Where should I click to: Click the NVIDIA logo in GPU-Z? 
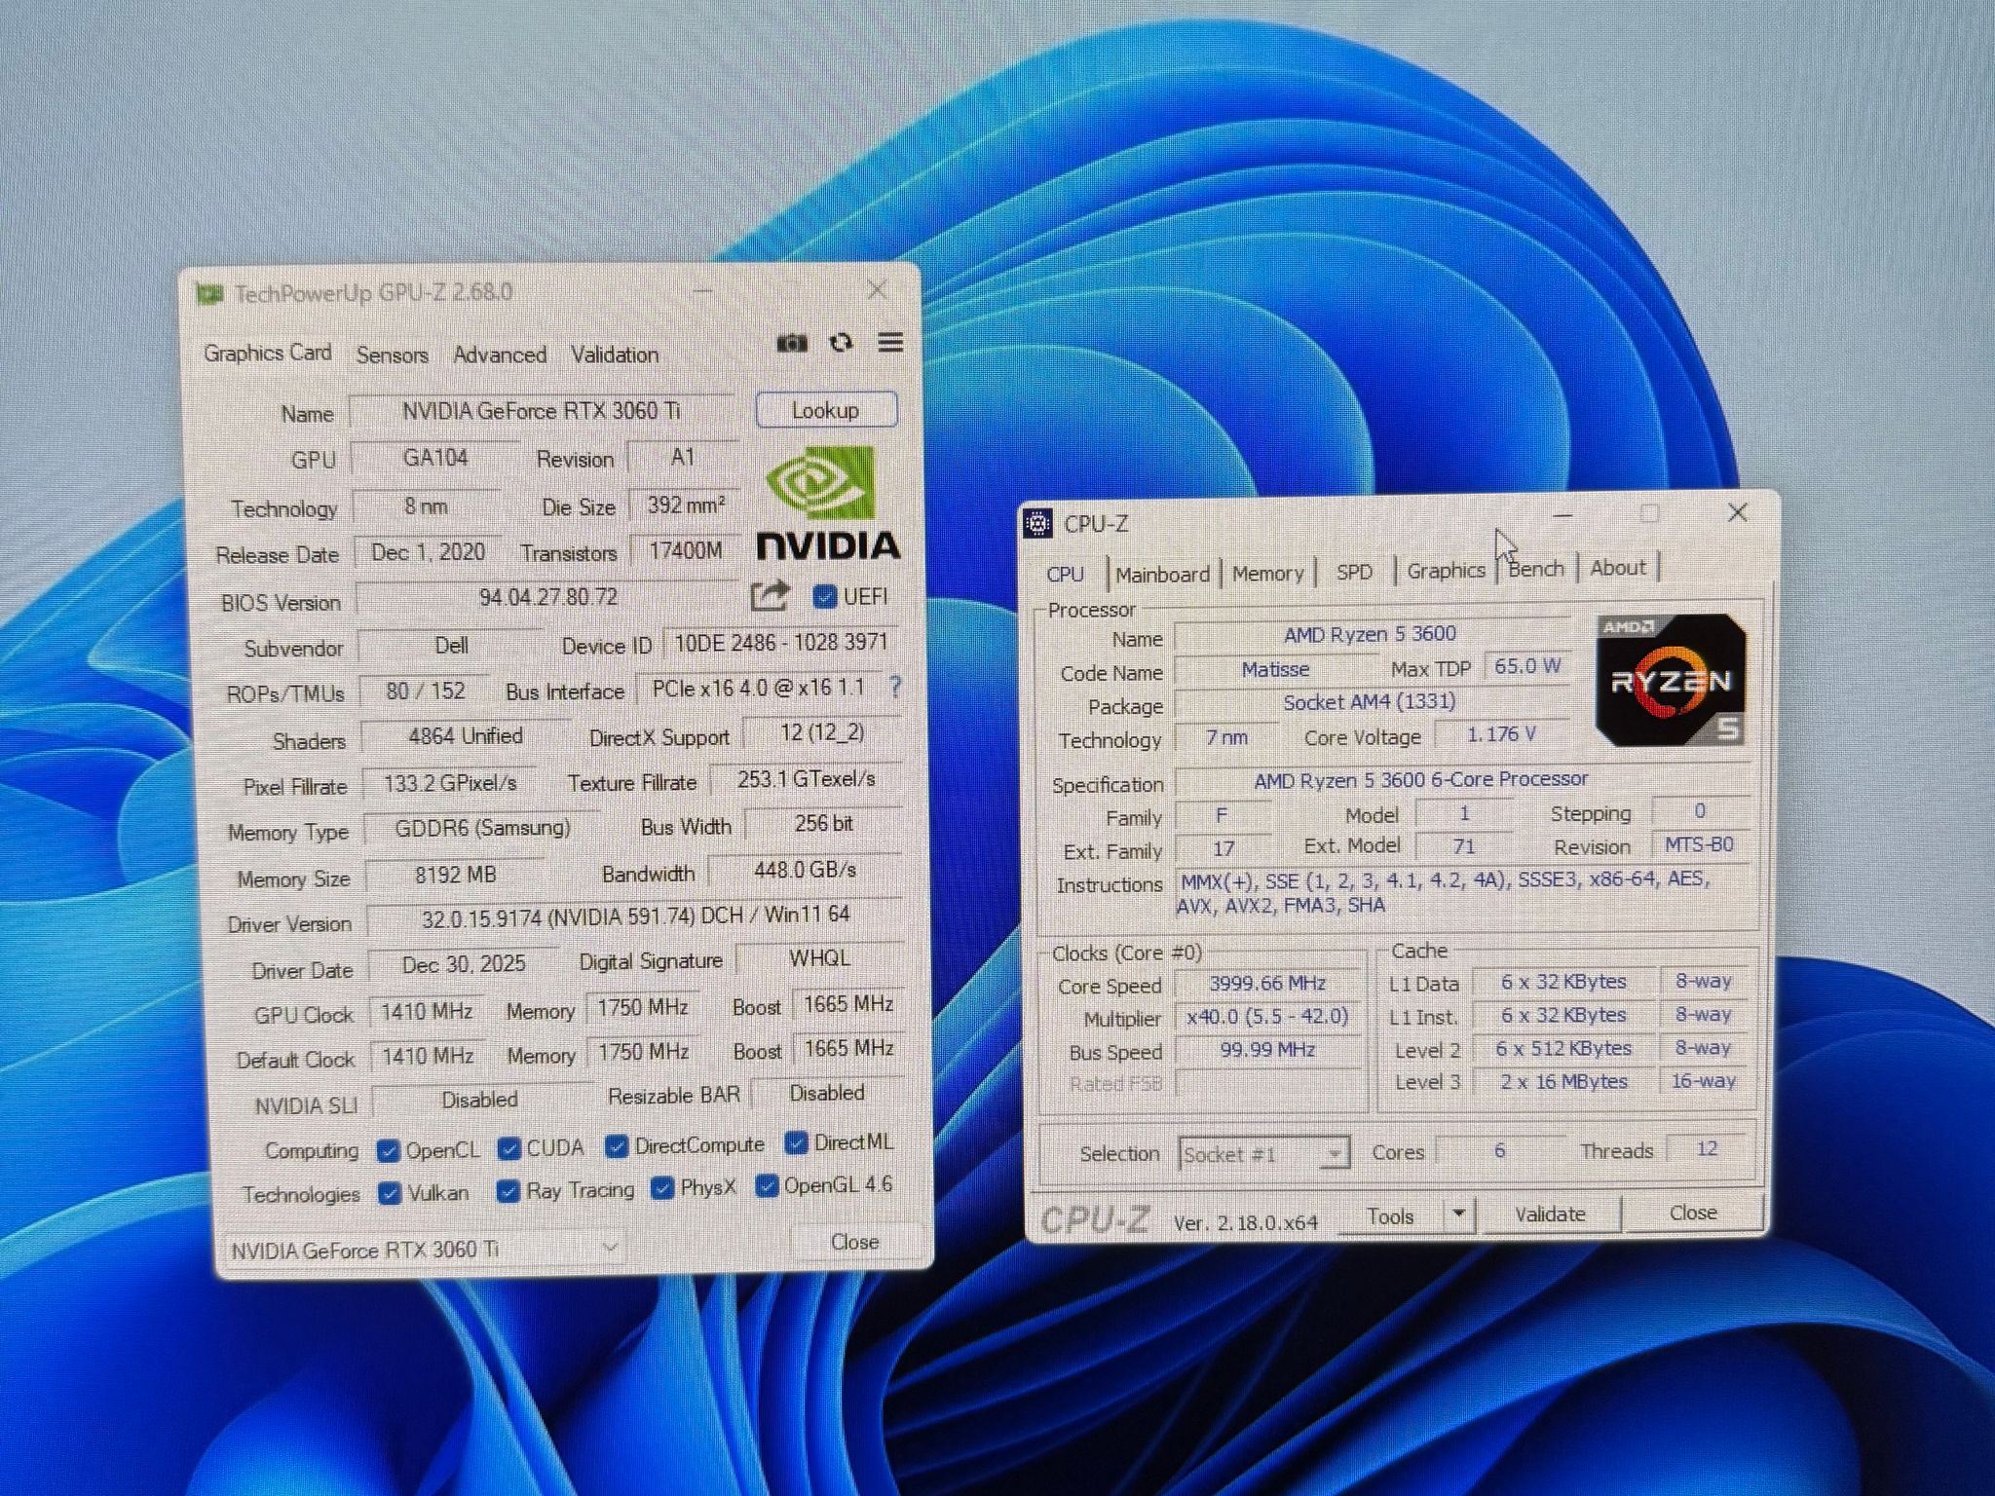[x=829, y=504]
